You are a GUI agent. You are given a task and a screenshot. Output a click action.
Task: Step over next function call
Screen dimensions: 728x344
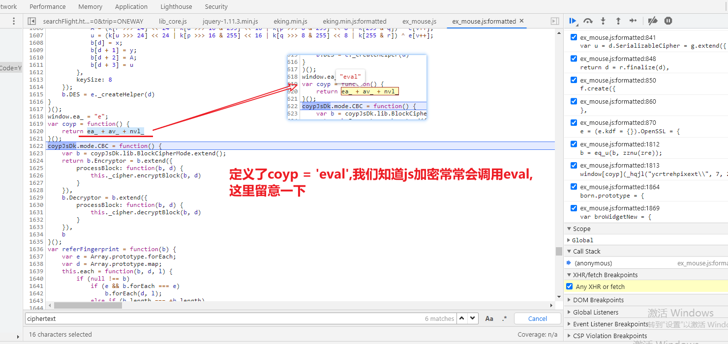coord(588,21)
